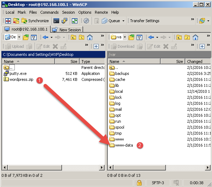Click the Upload button
The height and width of the screenshot is (187, 212).
click(x=14, y=46)
